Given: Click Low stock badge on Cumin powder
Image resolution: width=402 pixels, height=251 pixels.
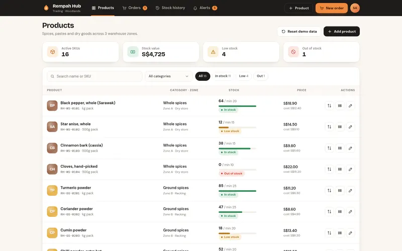Looking at the screenshot, I should pyautogui.click(x=230, y=237).
